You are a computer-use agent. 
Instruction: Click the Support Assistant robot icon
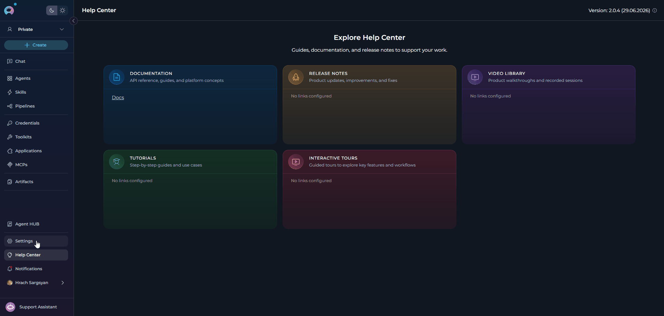10,307
